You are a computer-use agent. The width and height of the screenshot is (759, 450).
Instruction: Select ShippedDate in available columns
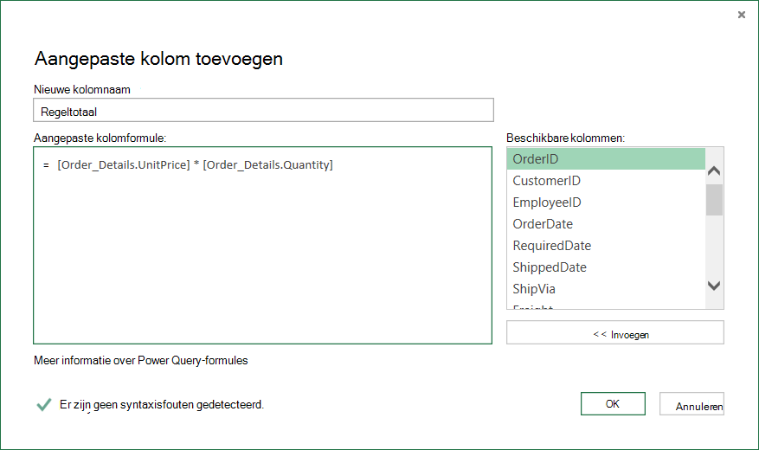coord(606,267)
